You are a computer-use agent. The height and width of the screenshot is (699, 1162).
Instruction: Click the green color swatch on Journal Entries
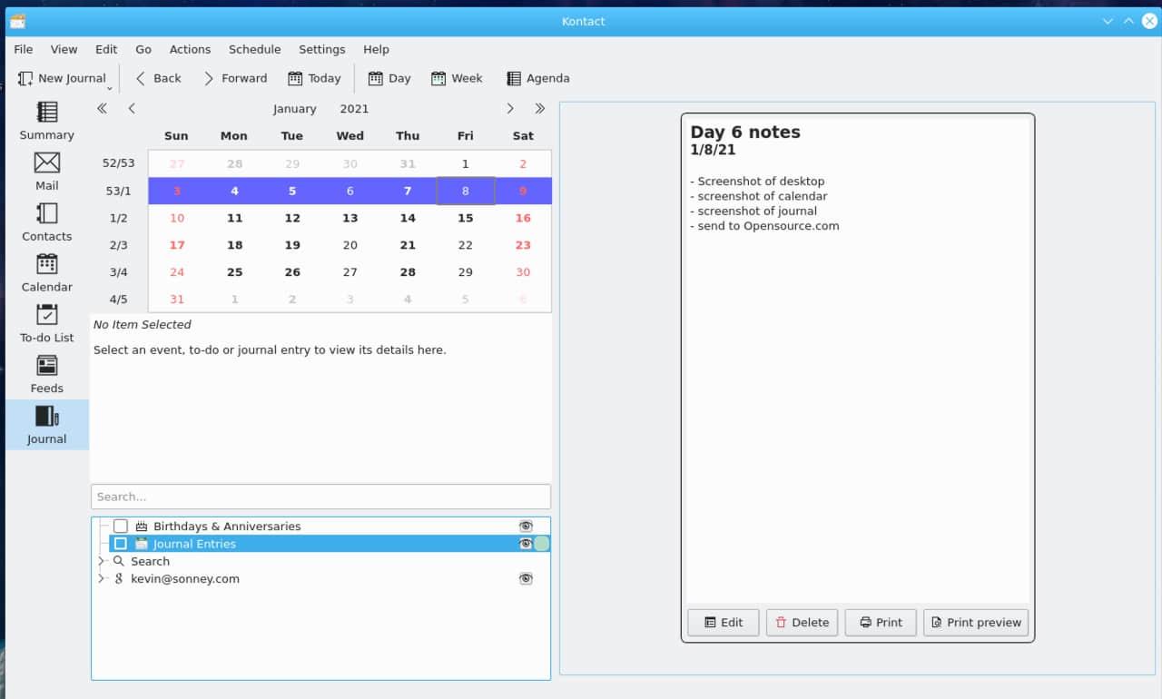(542, 544)
